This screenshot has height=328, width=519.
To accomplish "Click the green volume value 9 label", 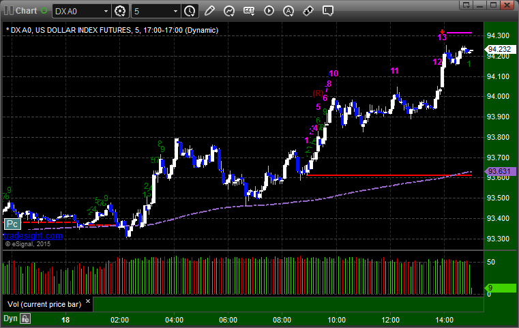I will 499,288.
